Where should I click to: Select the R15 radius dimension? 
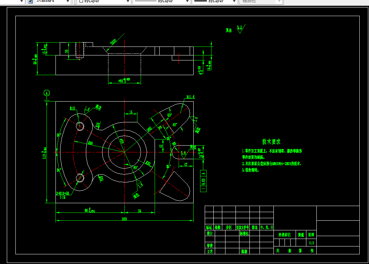pos(73,108)
